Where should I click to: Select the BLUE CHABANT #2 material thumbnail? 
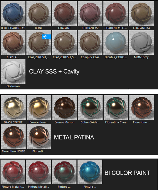(x=13, y=13)
